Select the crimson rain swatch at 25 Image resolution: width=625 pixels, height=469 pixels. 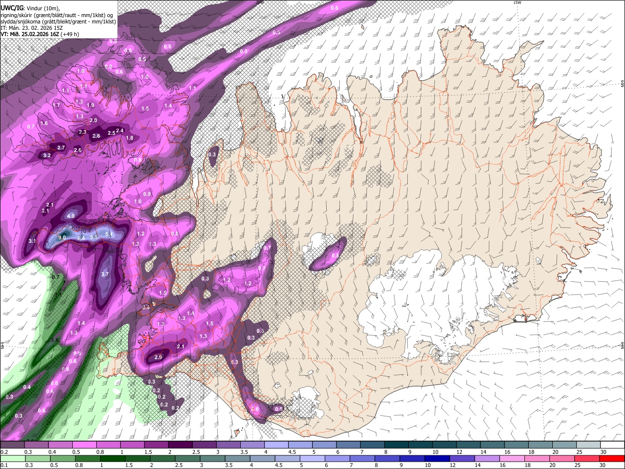586,458
